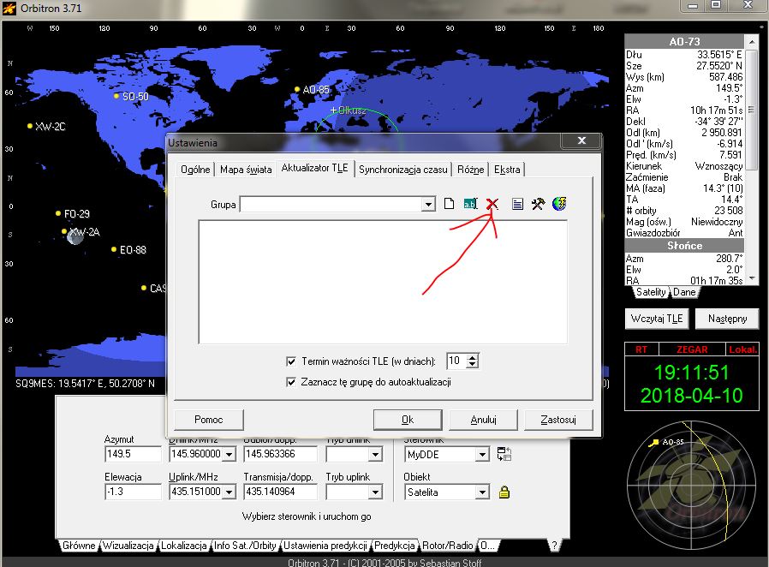The image size is (769, 567).
Task: Click the Wczytaj TLE button
Action: coord(657,319)
